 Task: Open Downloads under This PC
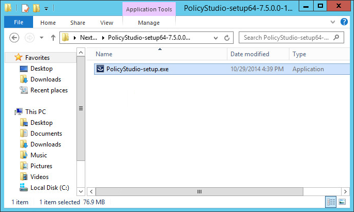coord(45,144)
